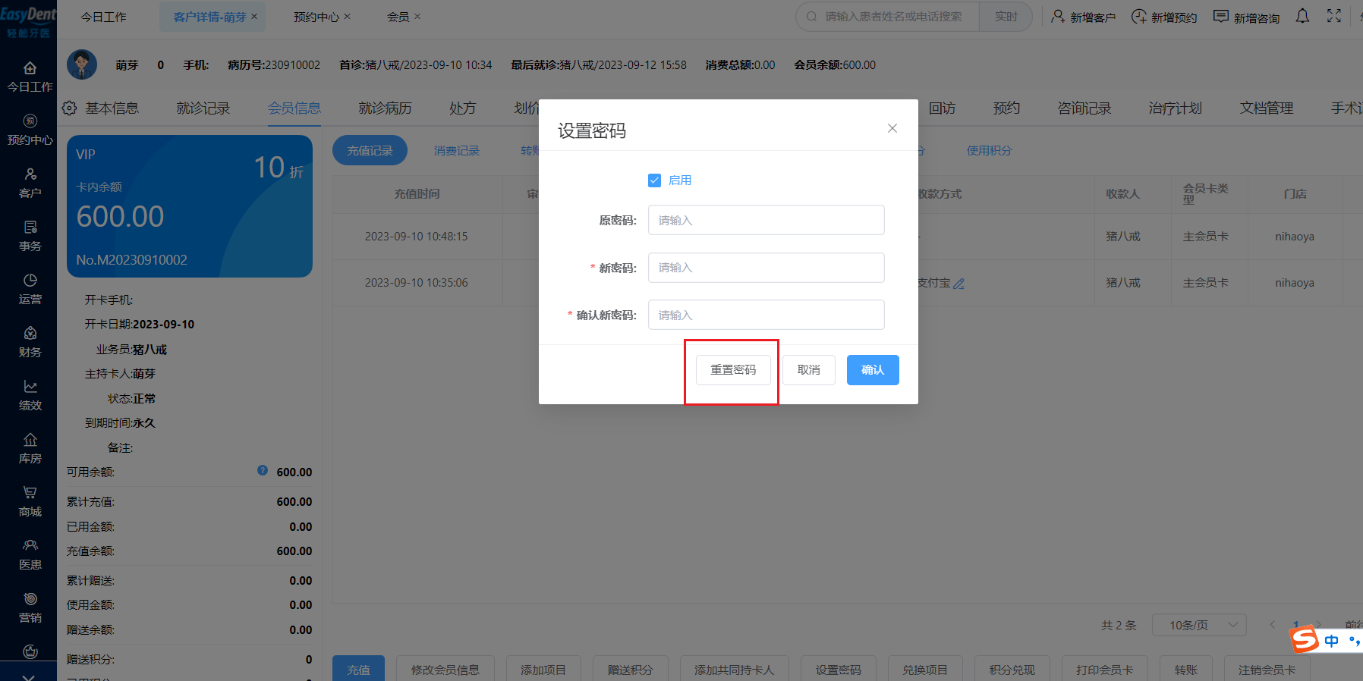The height and width of the screenshot is (681, 1363).
Task: Open 事务 sidebar icon
Action: click(30, 237)
